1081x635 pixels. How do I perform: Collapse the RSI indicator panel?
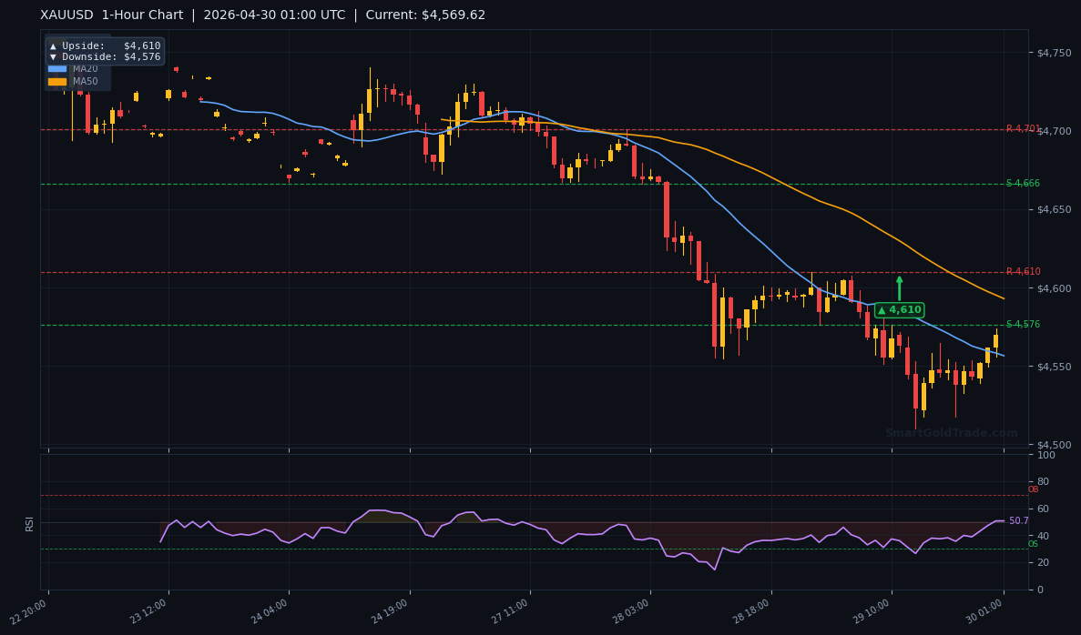click(x=30, y=523)
